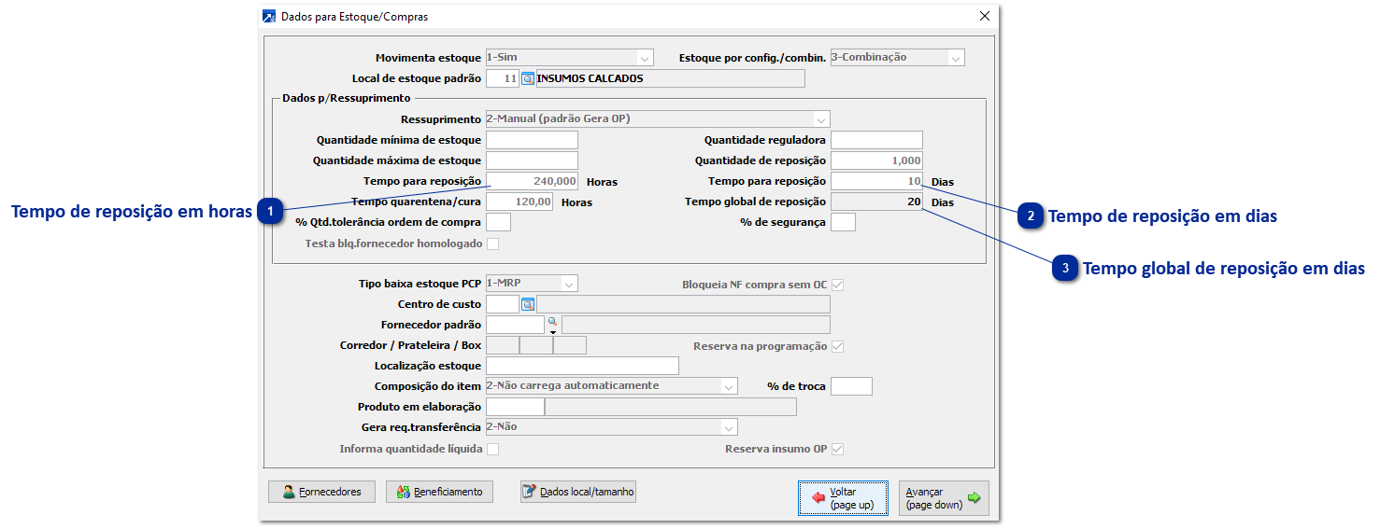Toggle the Informa quantidade líquida checkbox
This screenshot has height=529, width=1380.
[x=493, y=450]
